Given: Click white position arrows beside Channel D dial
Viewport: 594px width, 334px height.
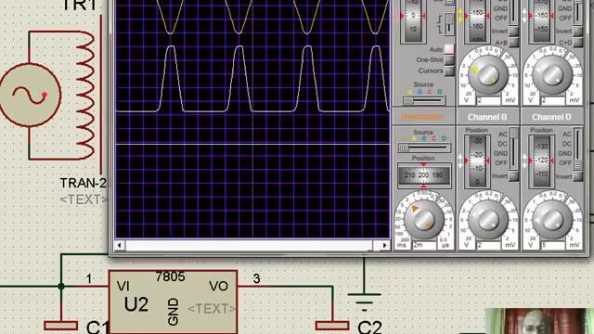Looking at the screenshot, I should (525, 161).
